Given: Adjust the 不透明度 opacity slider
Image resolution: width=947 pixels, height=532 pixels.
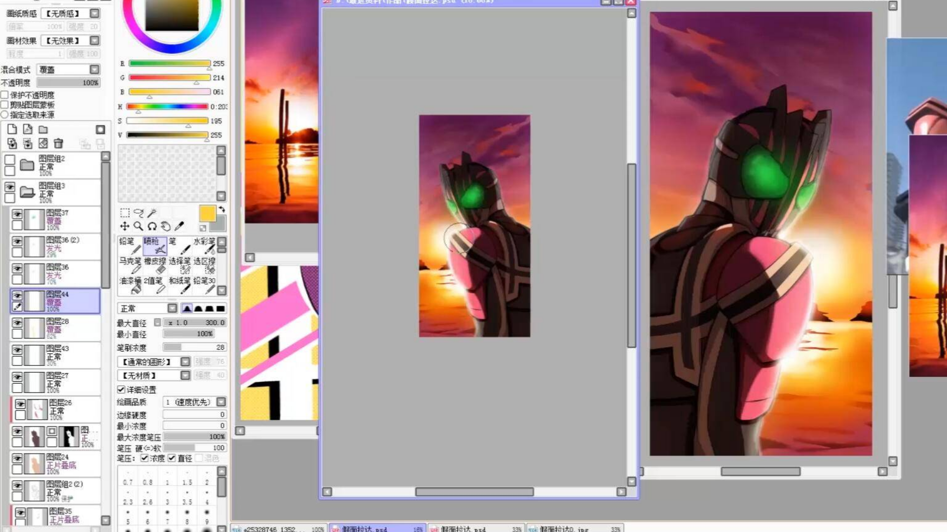Looking at the screenshot, I should click(69, 82).
